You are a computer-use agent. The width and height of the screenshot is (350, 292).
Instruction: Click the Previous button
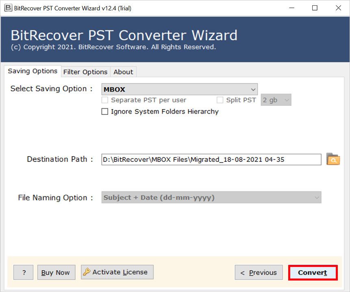pyautogui.click(x=259, y=272)
